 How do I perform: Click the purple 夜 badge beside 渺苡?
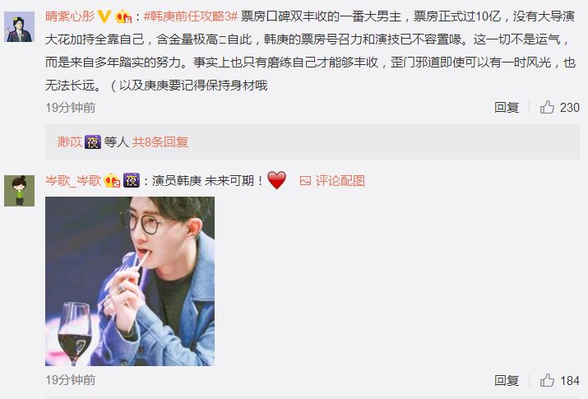pyautogui.click(x=93, y=142)
